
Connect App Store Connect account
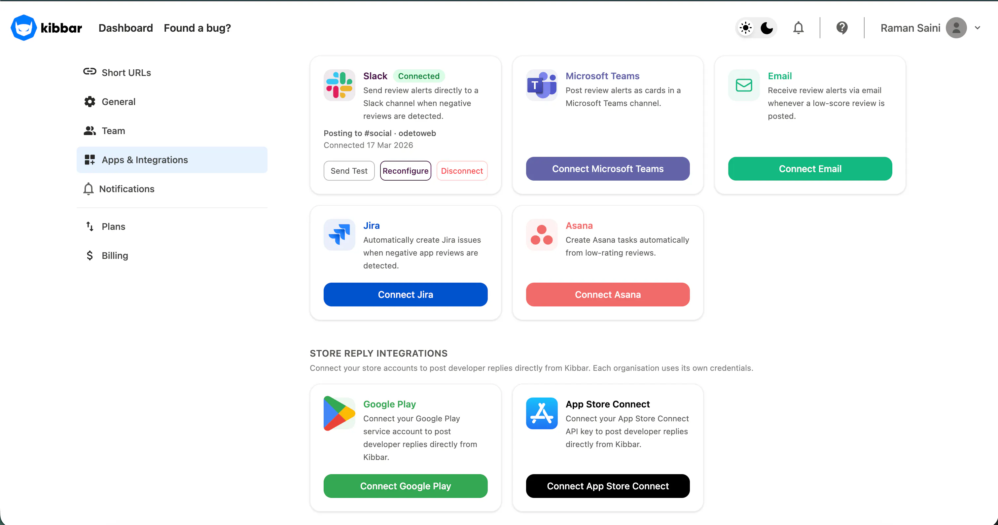607,486
